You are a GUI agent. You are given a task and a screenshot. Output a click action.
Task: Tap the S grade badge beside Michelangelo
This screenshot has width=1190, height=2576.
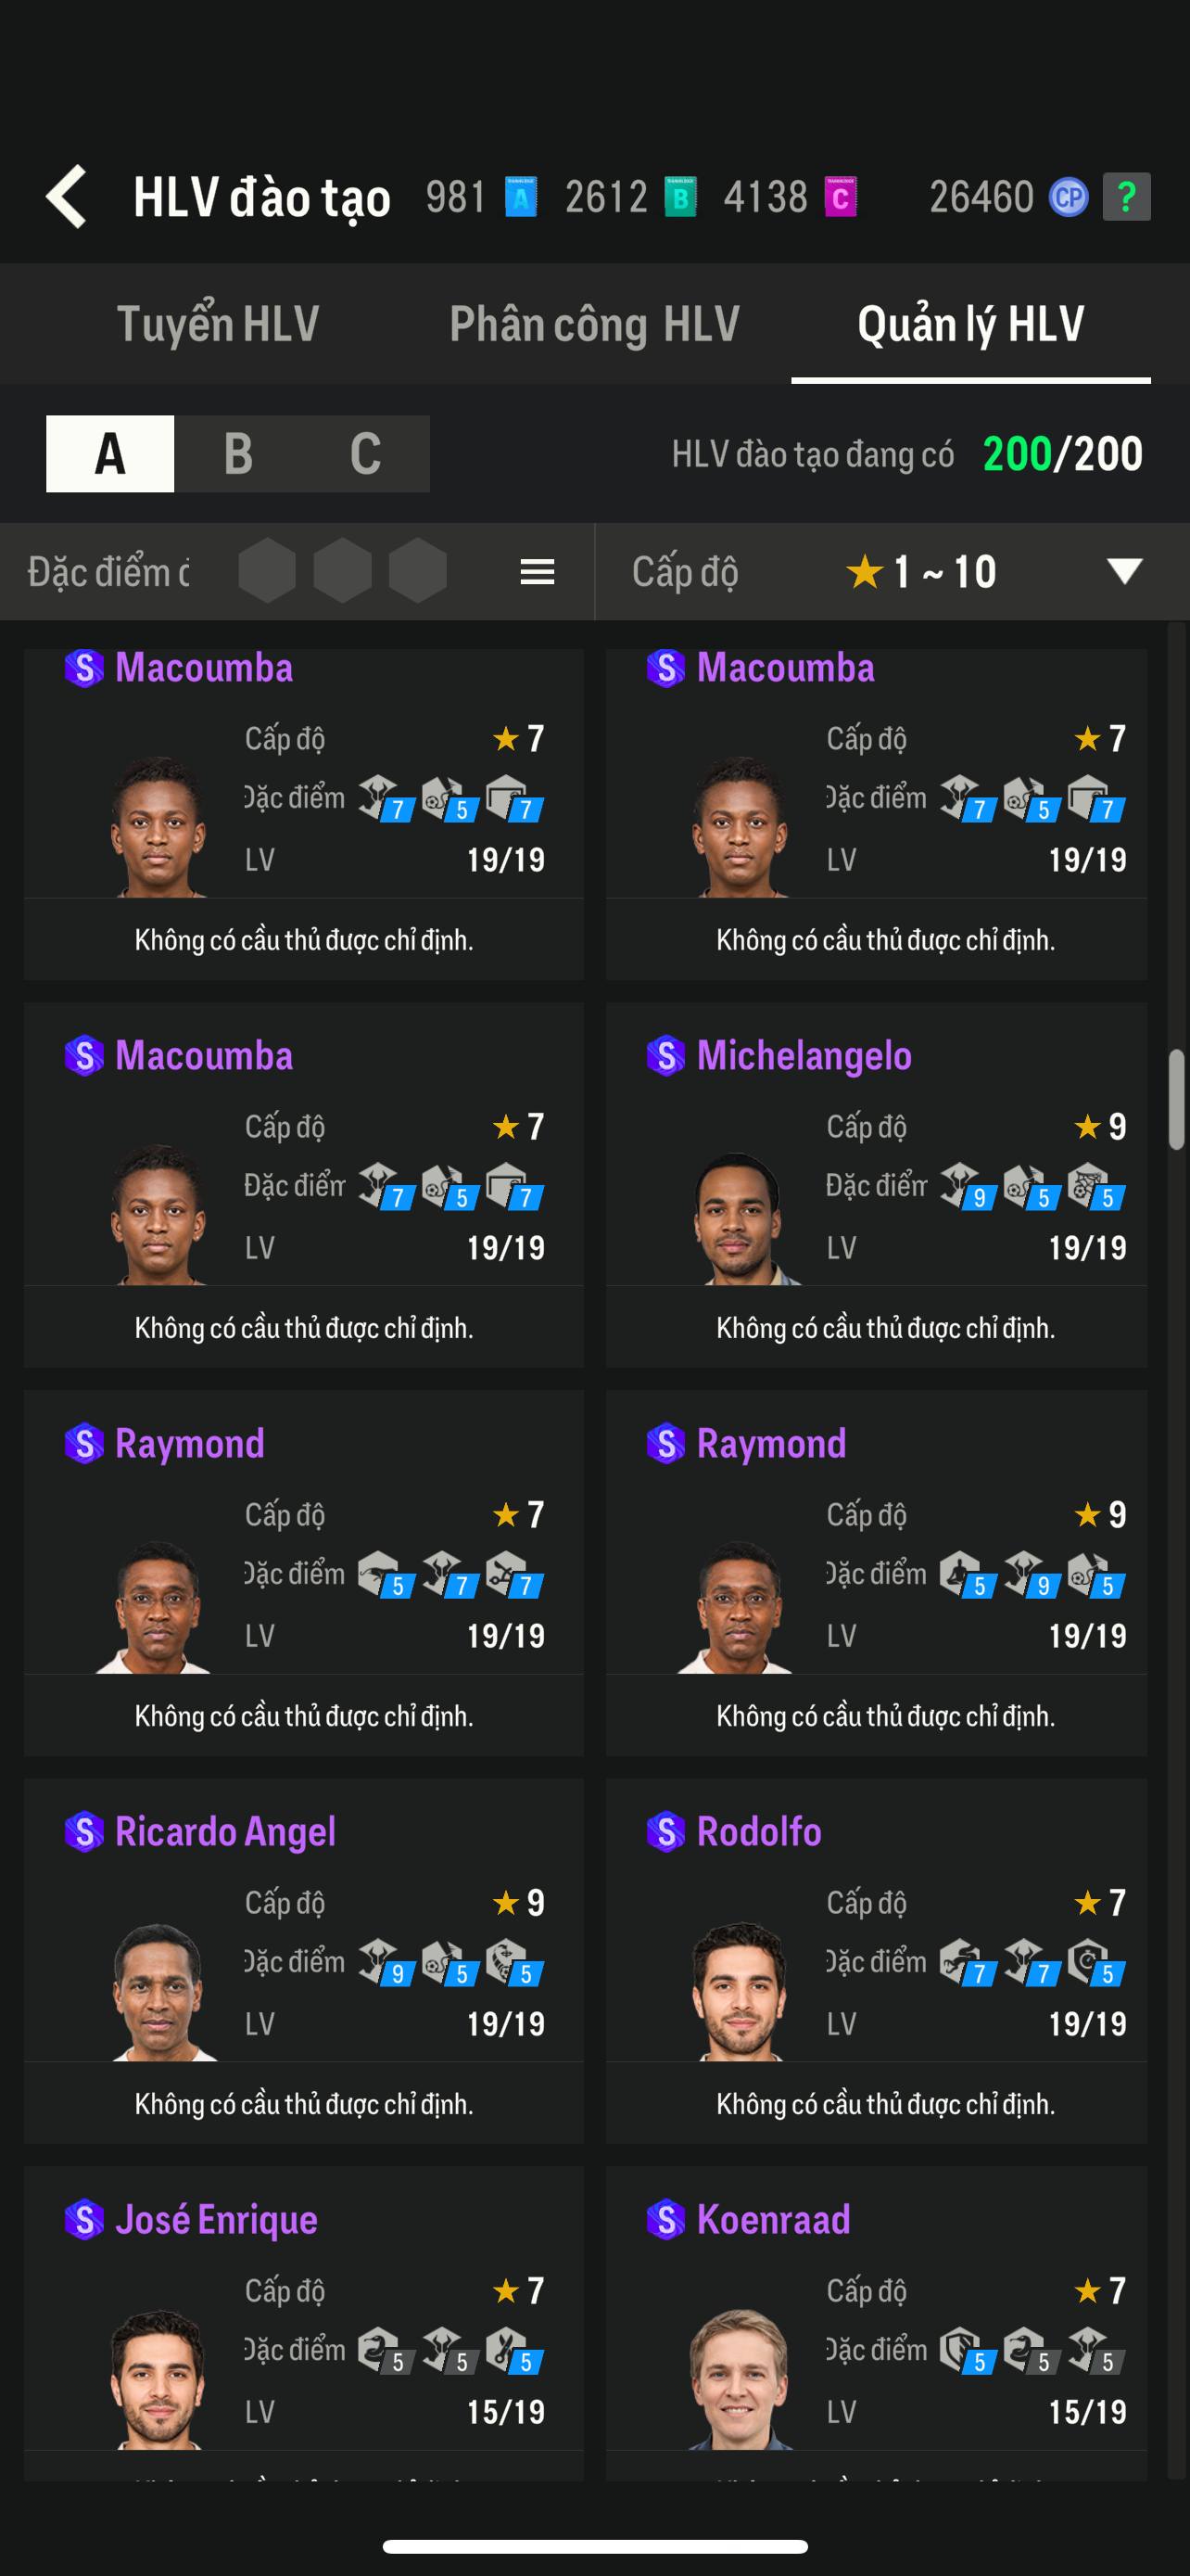click(665, 1055)
